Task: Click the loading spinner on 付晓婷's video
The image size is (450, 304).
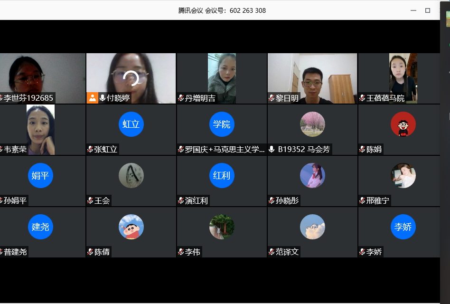Action: point(131,78)
